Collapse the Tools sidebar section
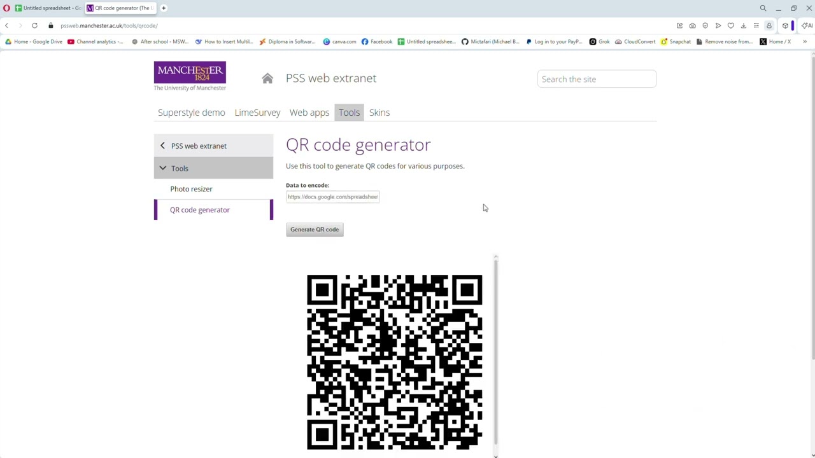 [213, 168]
